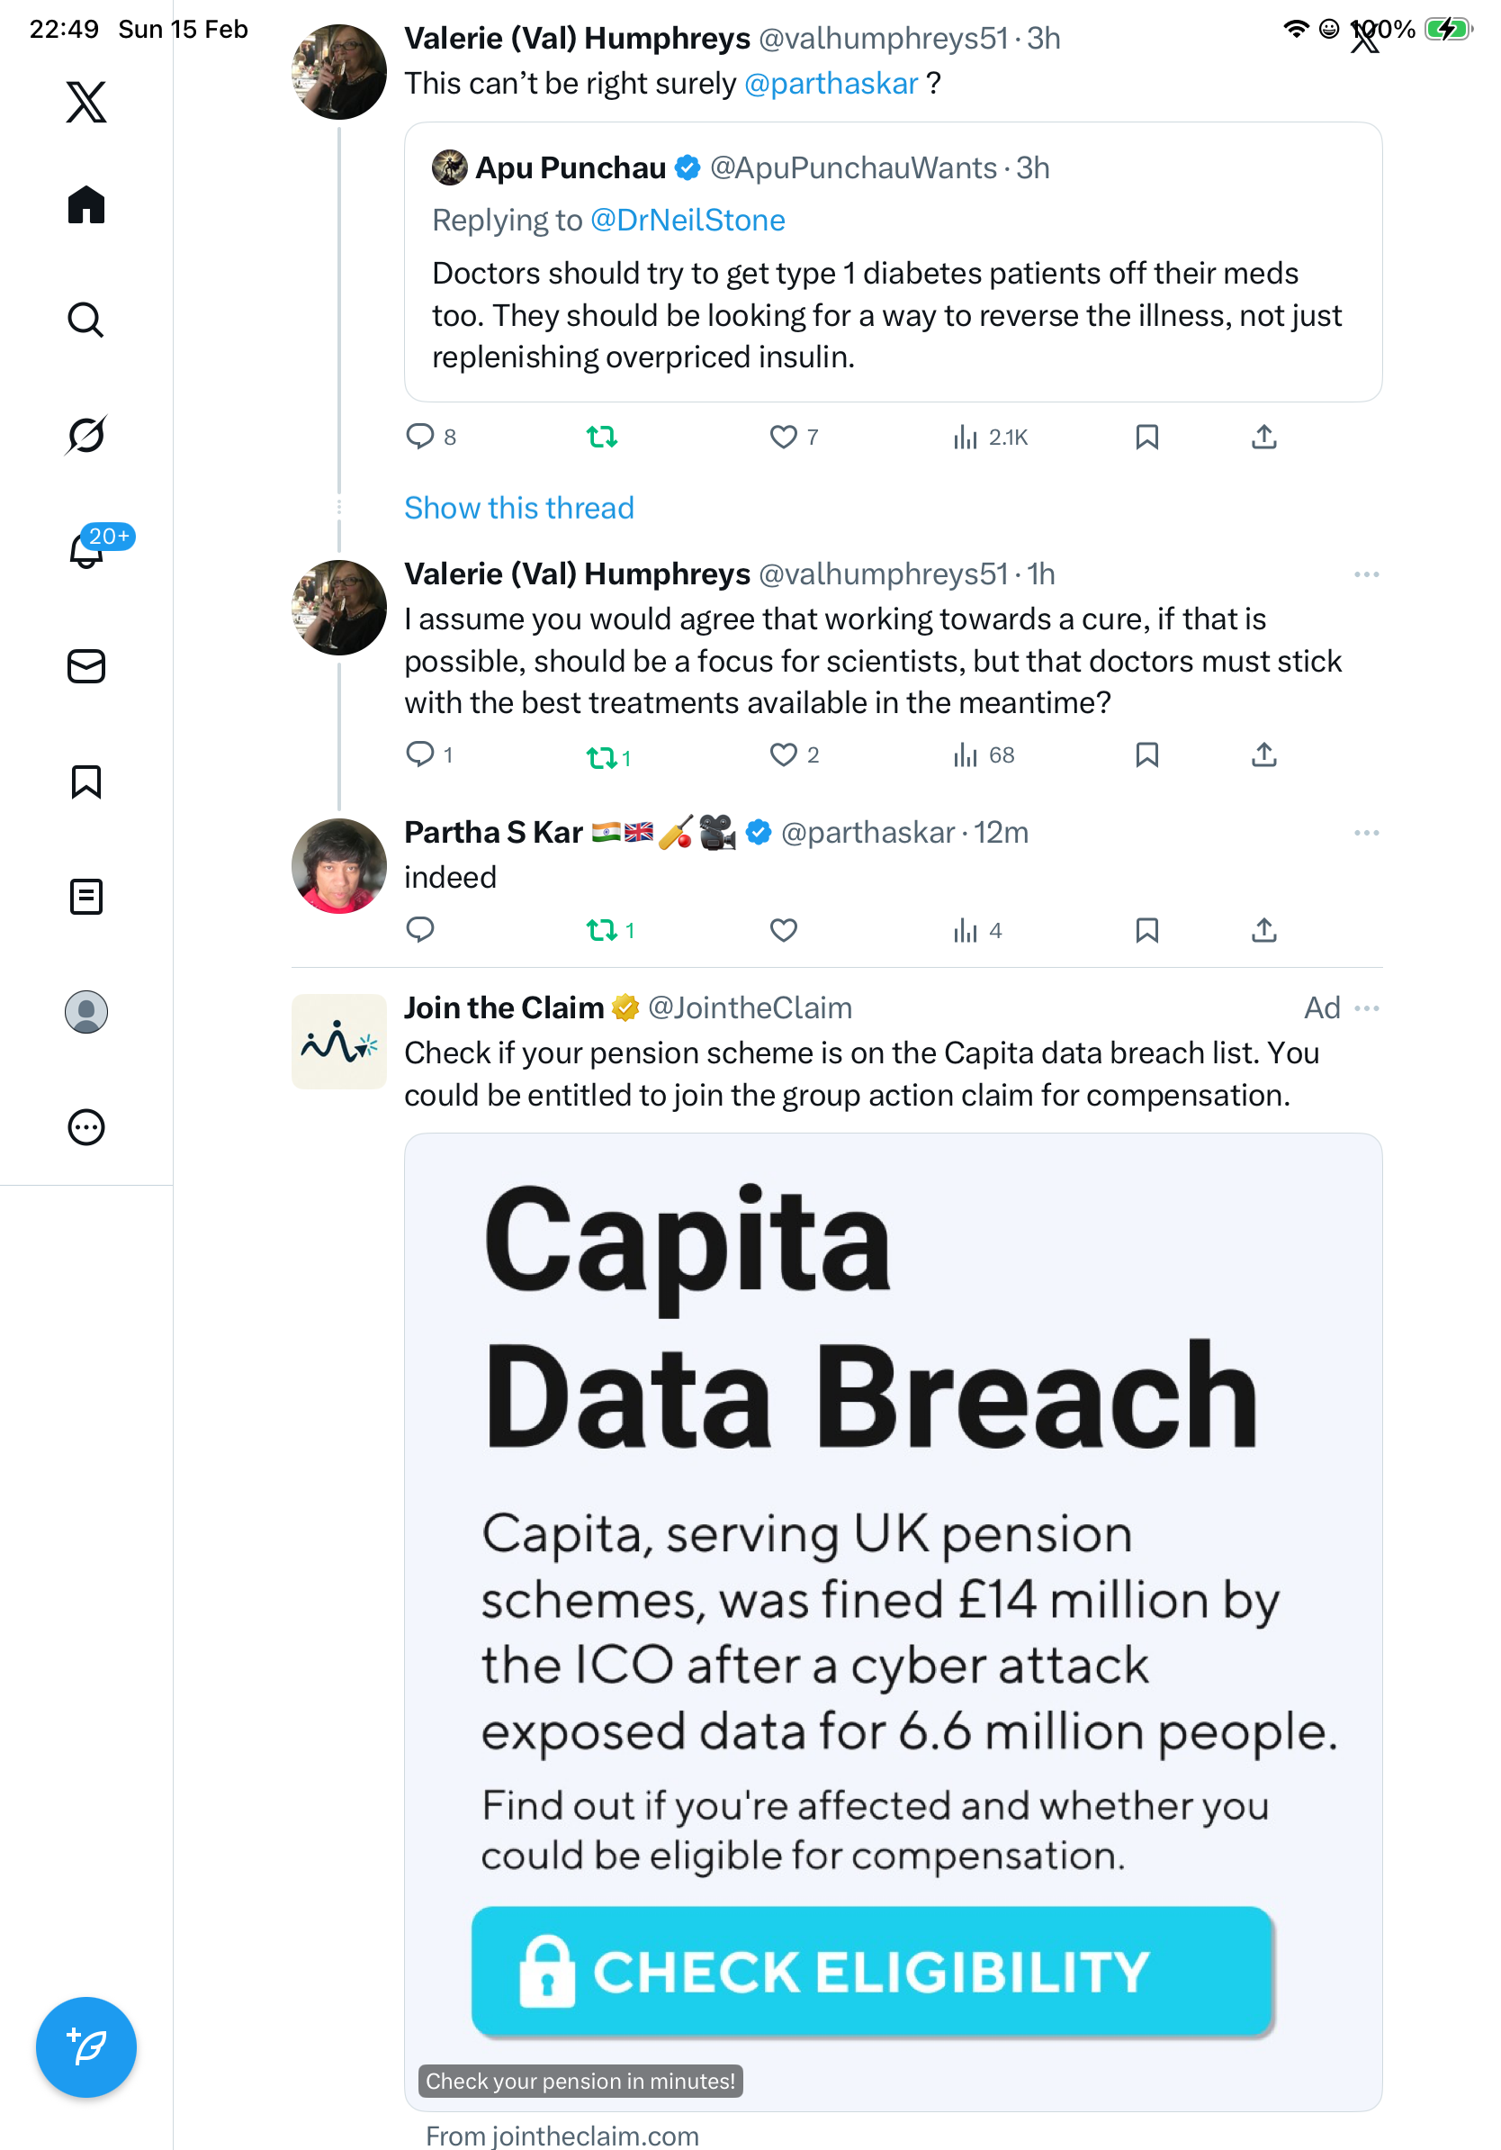Open more options on Partha S Kar's reply

coord(1366,833)
